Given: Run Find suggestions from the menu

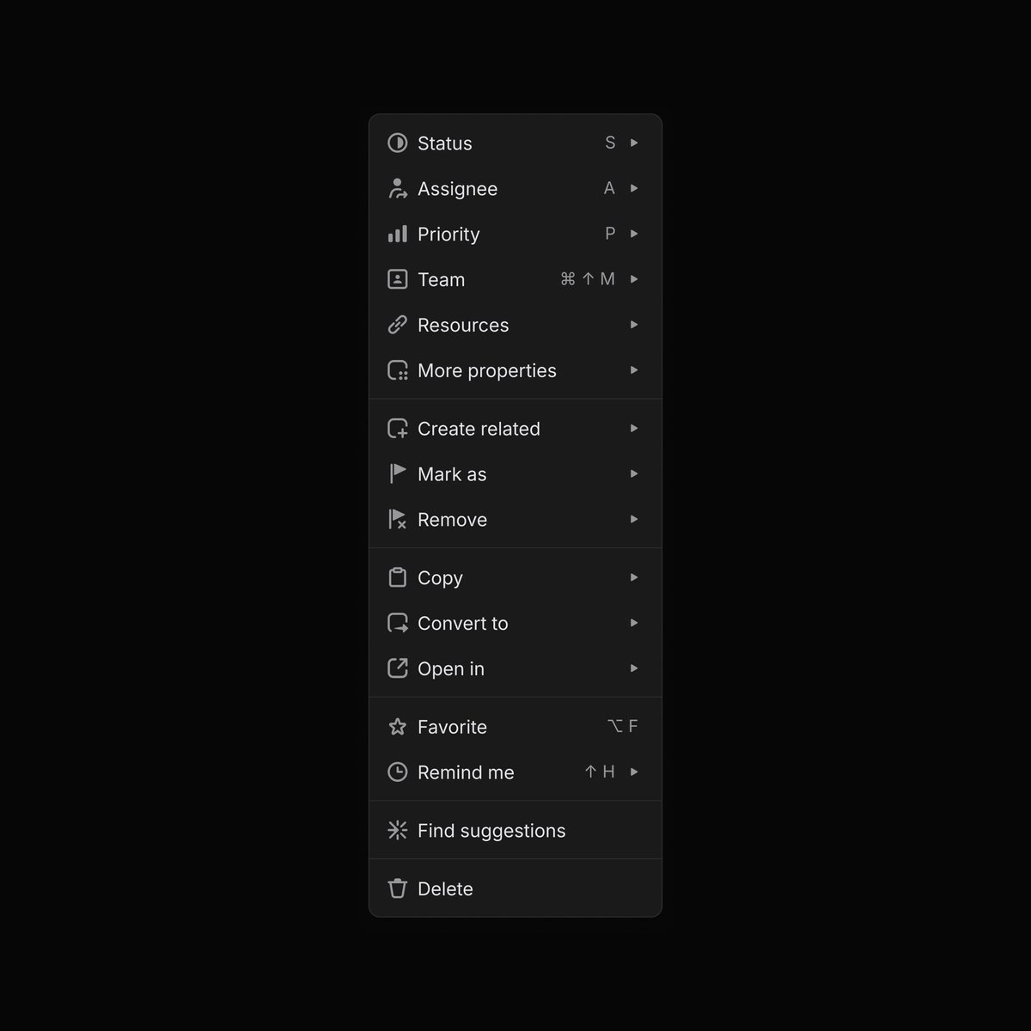Looking at the screenshot, I should coord(515,831).
